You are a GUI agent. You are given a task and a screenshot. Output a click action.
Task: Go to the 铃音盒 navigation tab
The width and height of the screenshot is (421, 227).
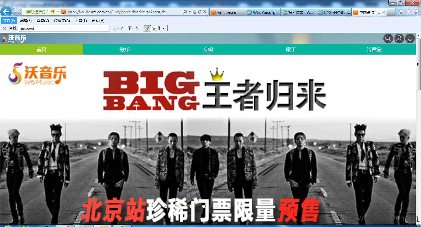[374, 49]
